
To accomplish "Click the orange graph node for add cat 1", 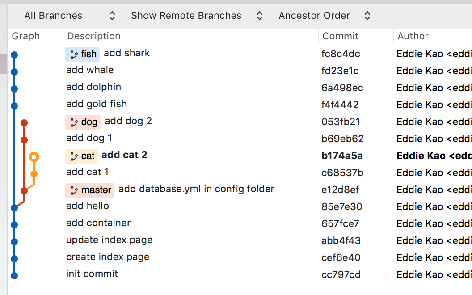I will pos(34,174).
